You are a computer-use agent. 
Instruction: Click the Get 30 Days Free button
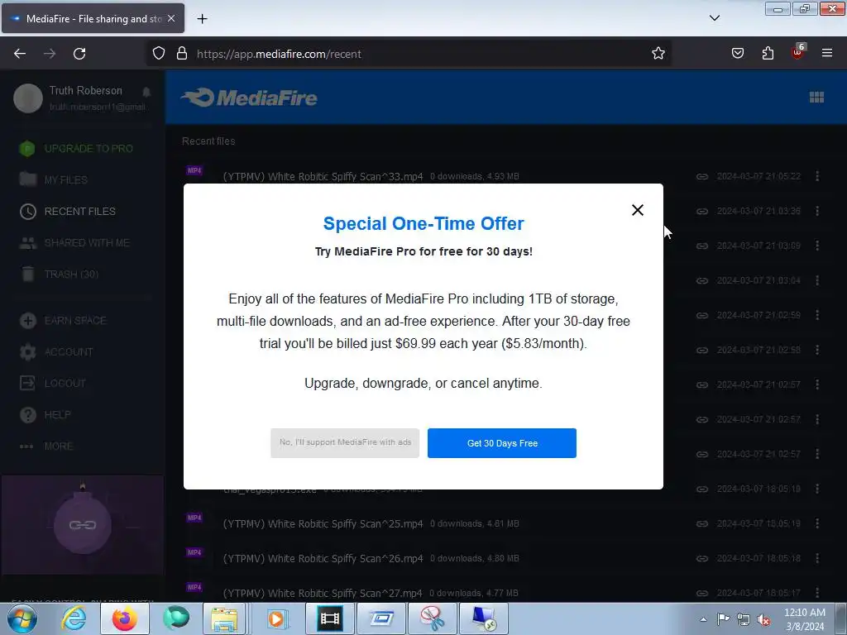click(x=502, y=443)
